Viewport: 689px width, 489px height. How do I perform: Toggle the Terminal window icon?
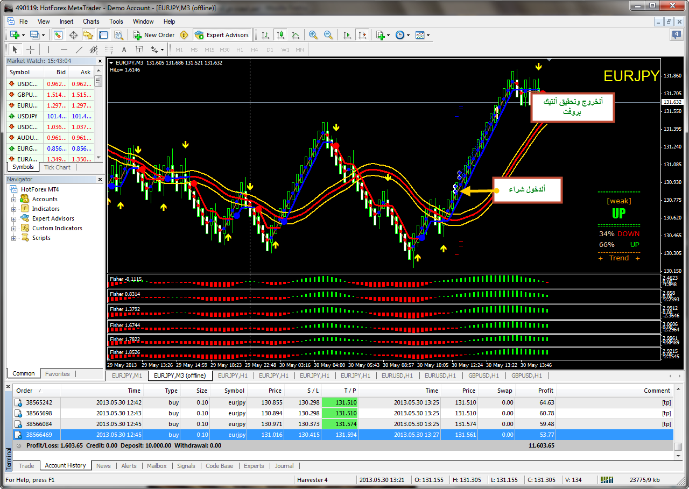coord(103,35)
